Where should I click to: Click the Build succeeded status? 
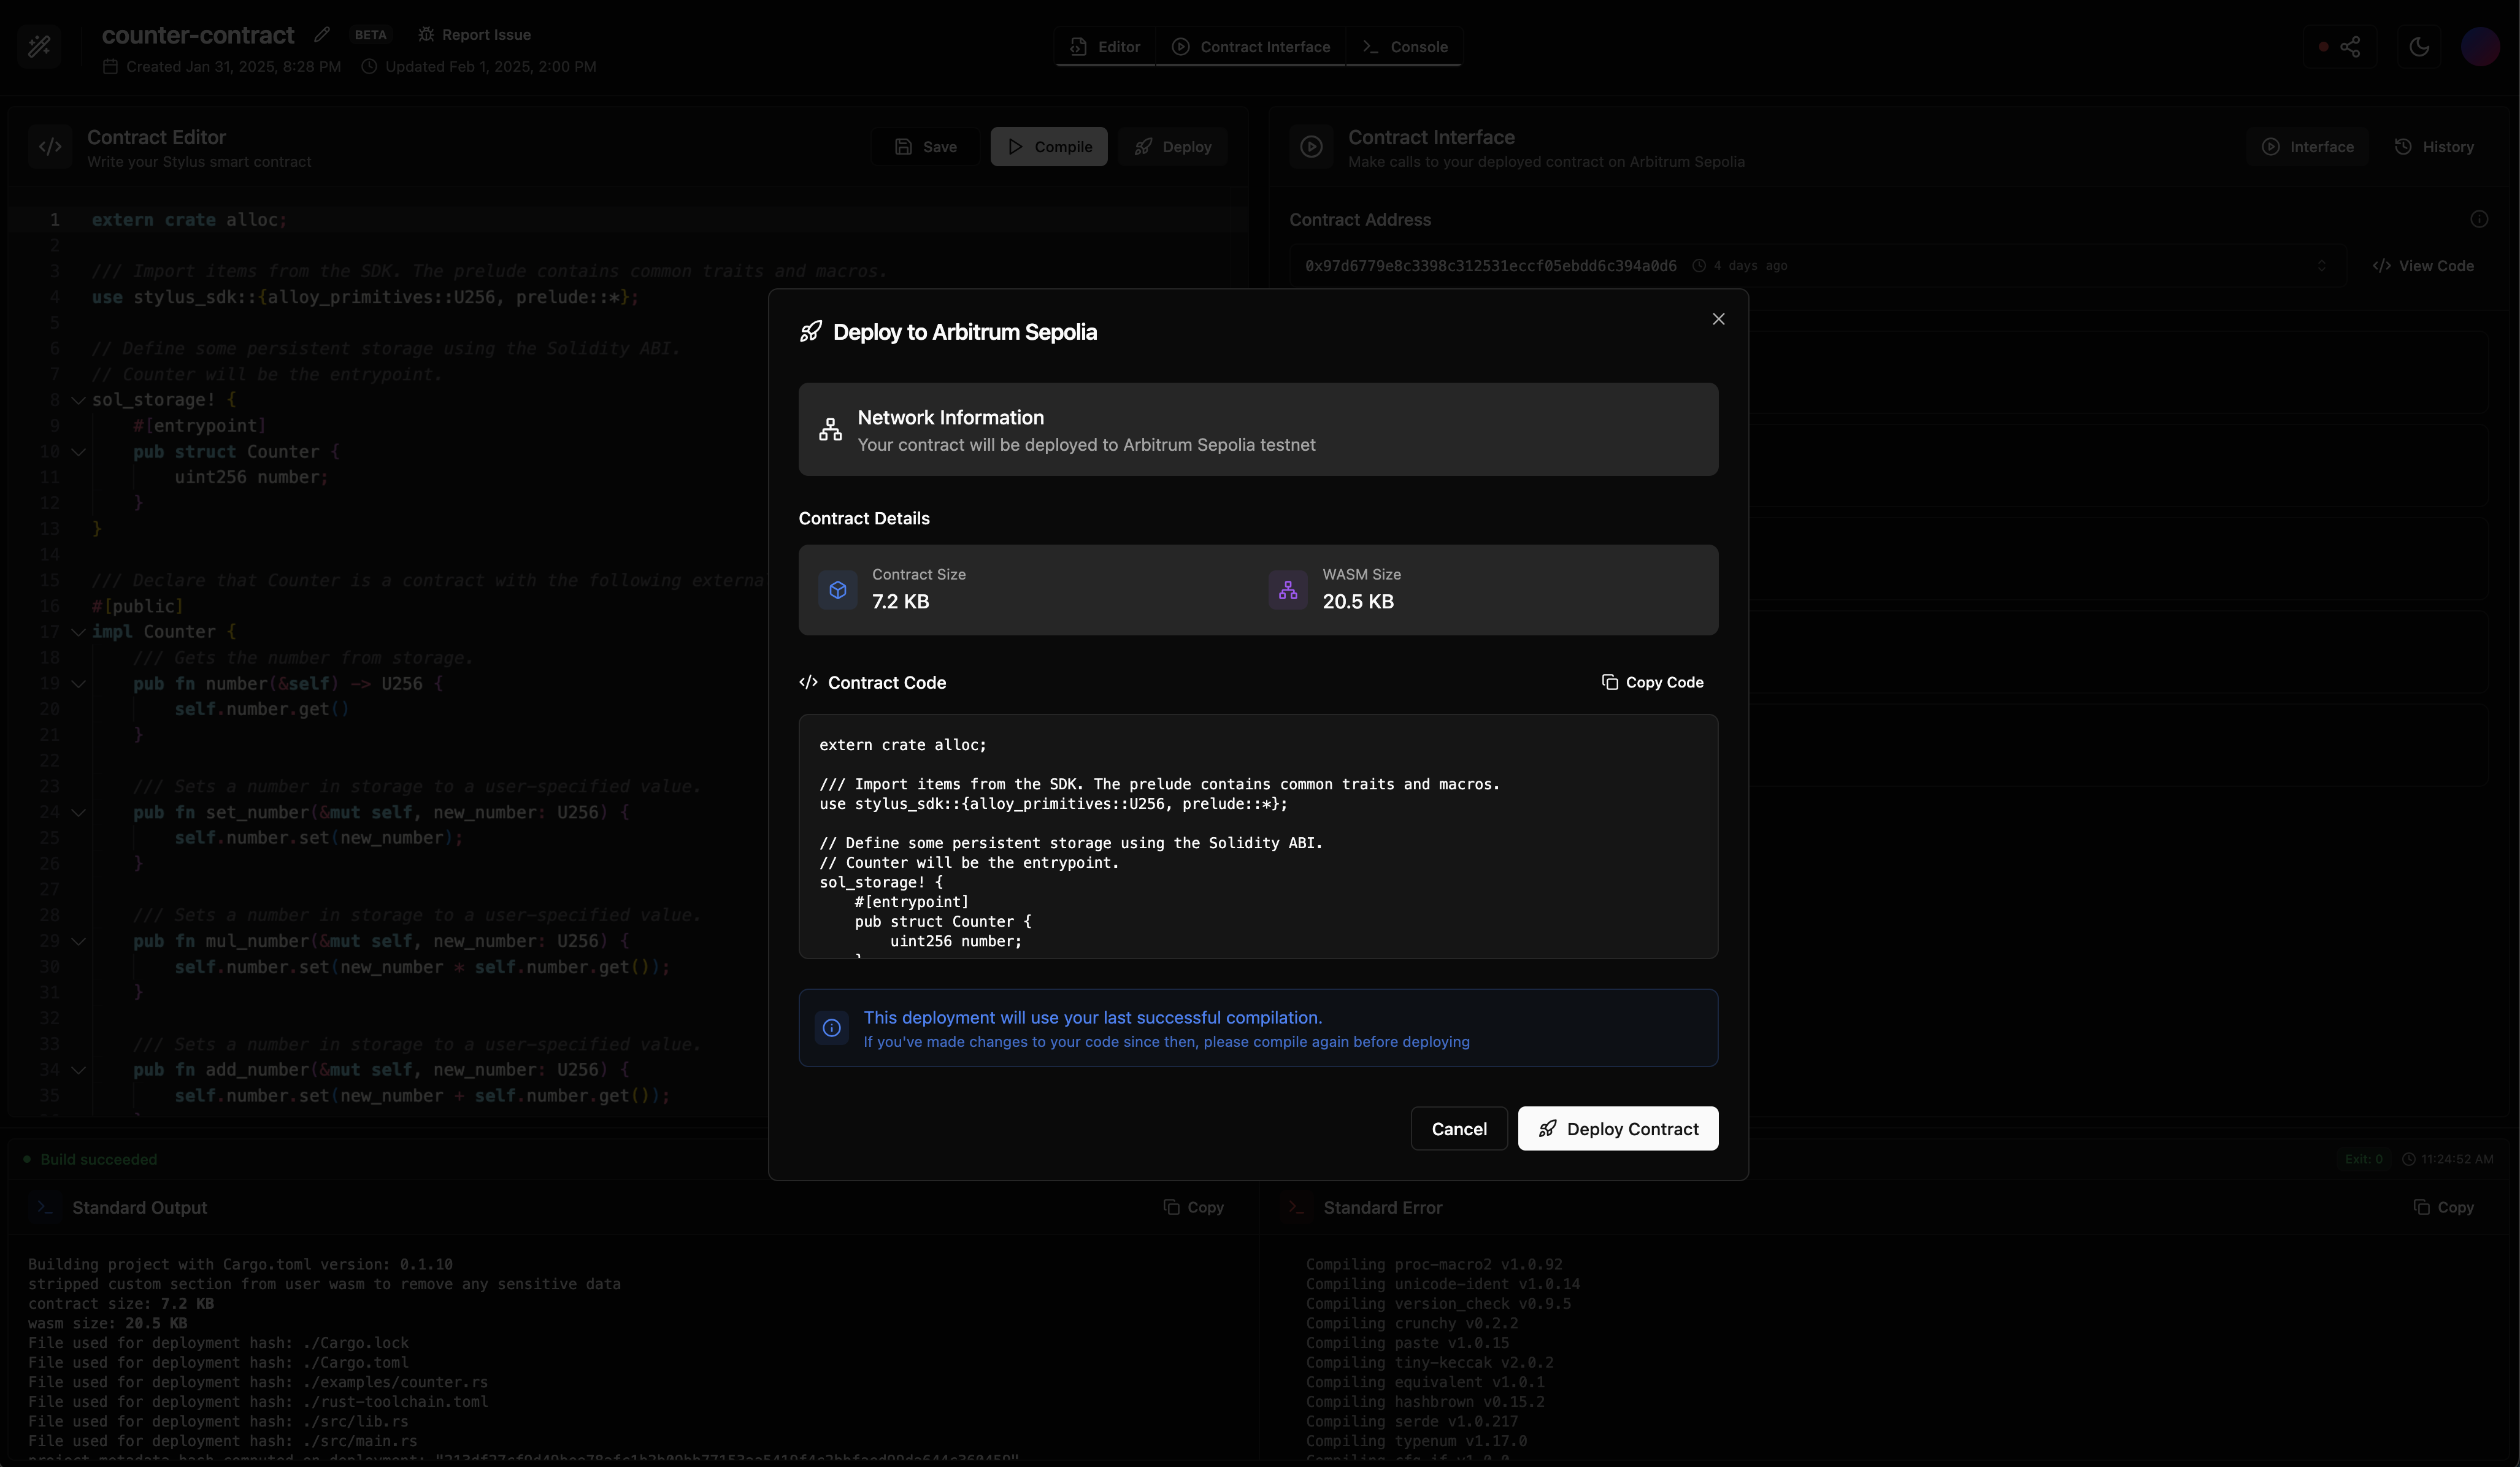[90, 1159]
